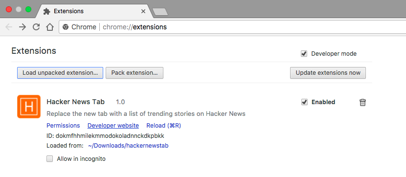Click the 'Developer mode' label text

334,54
